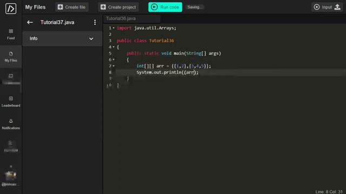This screenshot has width=346, height=194.
Task: Click the int[][] arr declaration line
Action: [x=174, y=66]
